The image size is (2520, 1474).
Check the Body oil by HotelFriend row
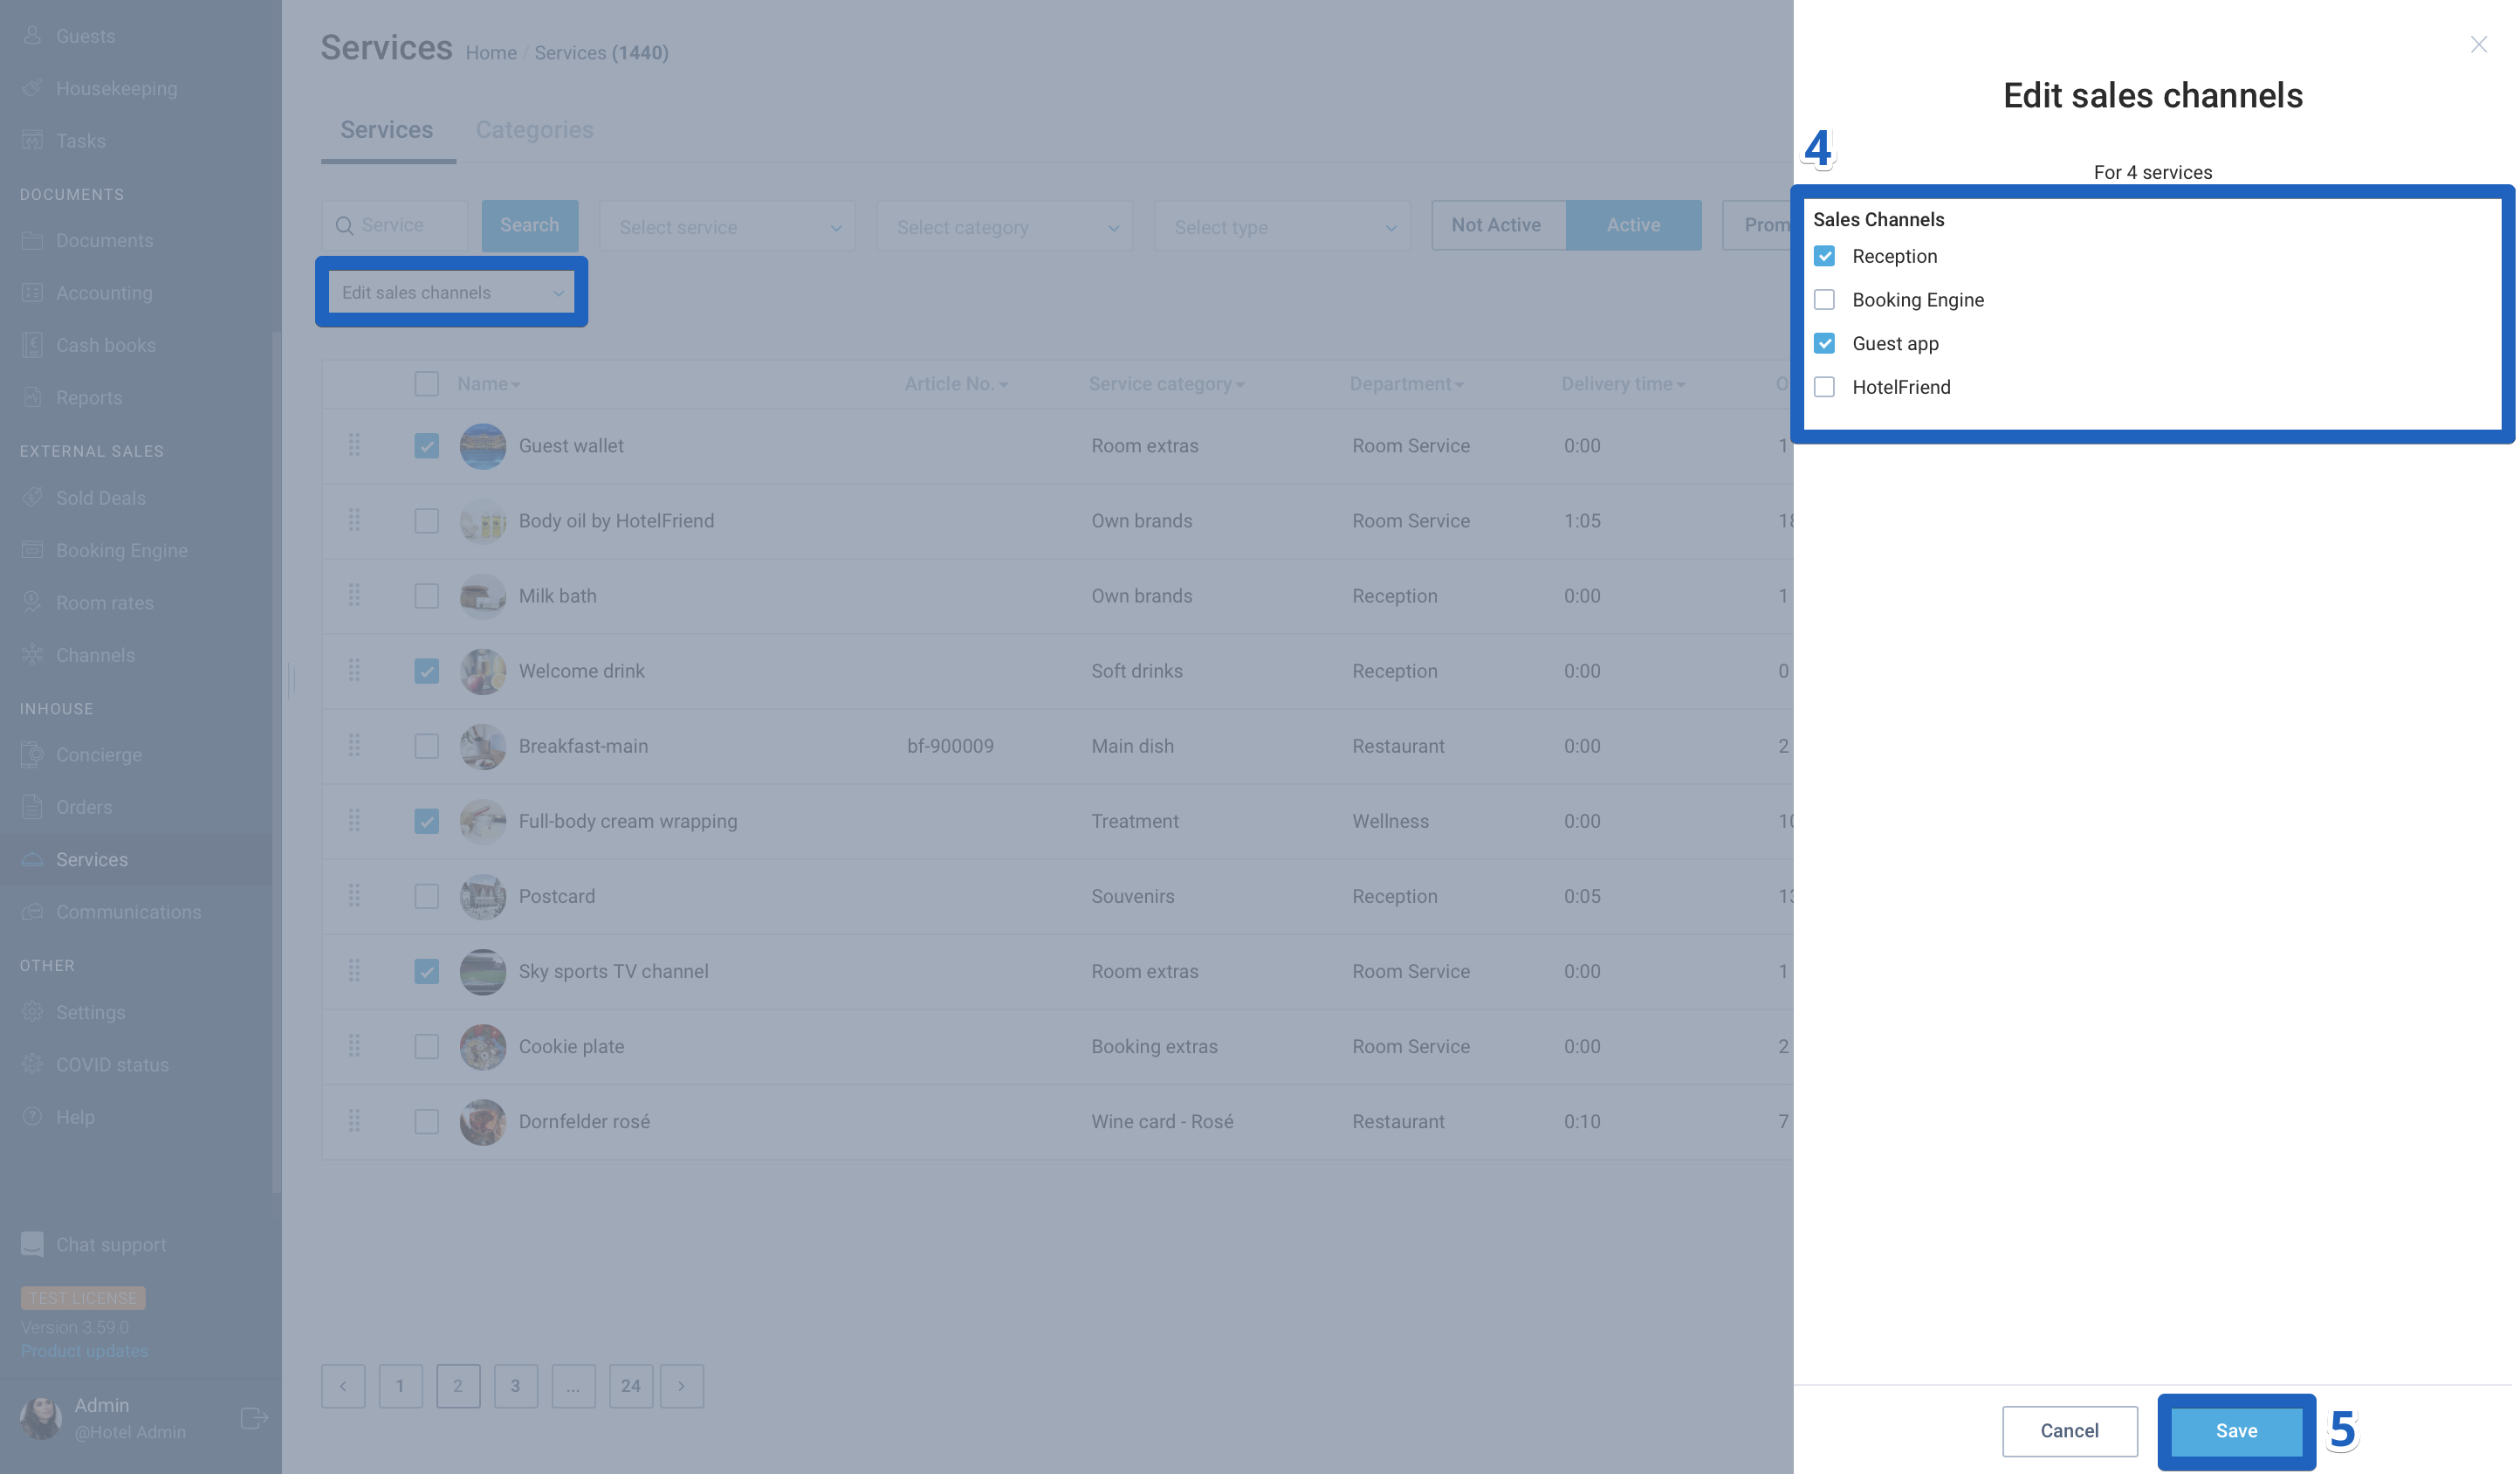(x=427, y=520)
